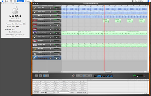Click the Rewind transport button

(x=81, y=76)
